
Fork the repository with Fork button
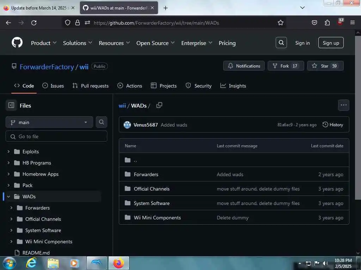286,66
